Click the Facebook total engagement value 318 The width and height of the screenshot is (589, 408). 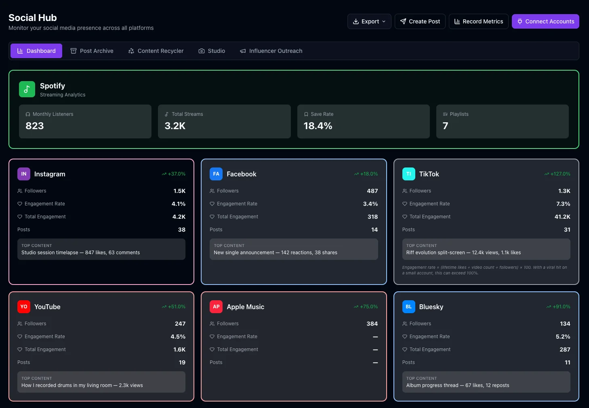[373, 217]
